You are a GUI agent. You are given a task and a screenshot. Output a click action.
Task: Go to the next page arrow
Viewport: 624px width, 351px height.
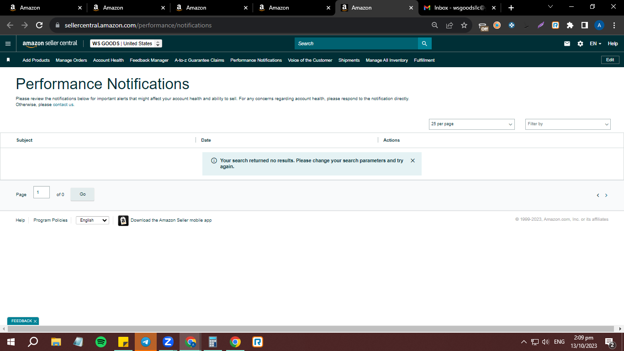point(606,195)
